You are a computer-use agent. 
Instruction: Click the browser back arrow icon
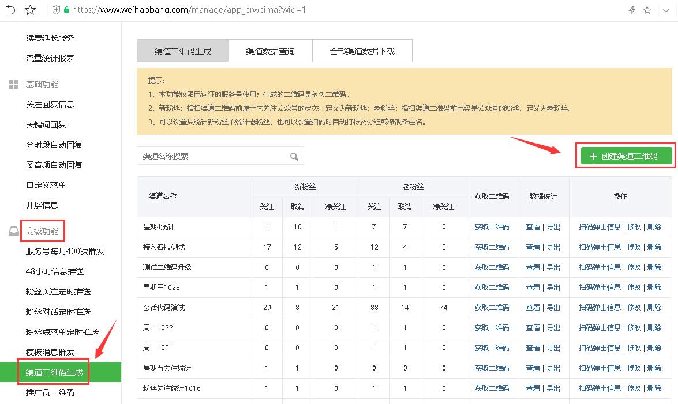click(x=10, y=9)
